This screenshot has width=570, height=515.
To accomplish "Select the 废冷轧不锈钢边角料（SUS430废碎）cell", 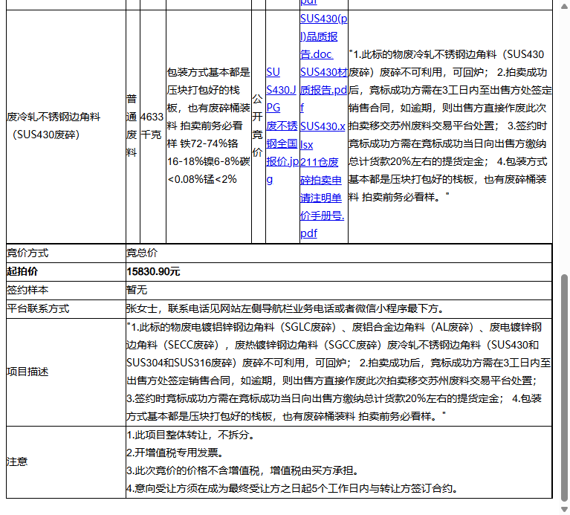I will pos(66,126).
